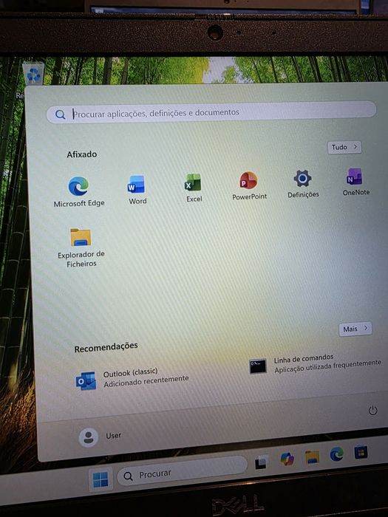Image resolution: width=388 pixels, height=517 pixels.
Task: Expand all apps with the Tudo button
Action: [x=344, y=147]
